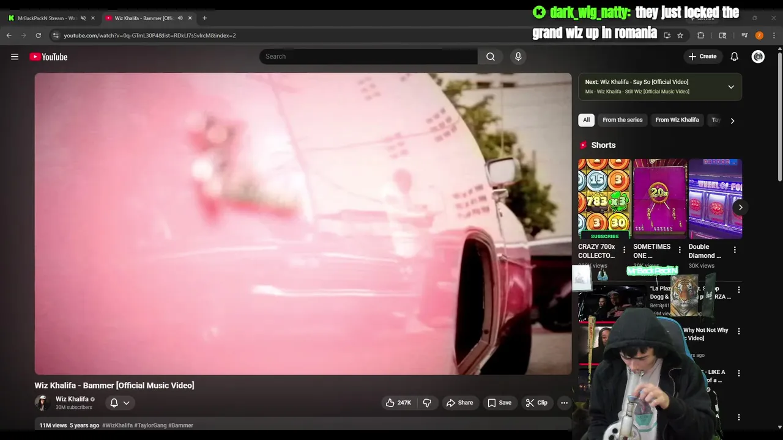Image resolution: width=783 pixels, height=440 pixels.
Task: Select From the series chip
Action: click(622, 120)
